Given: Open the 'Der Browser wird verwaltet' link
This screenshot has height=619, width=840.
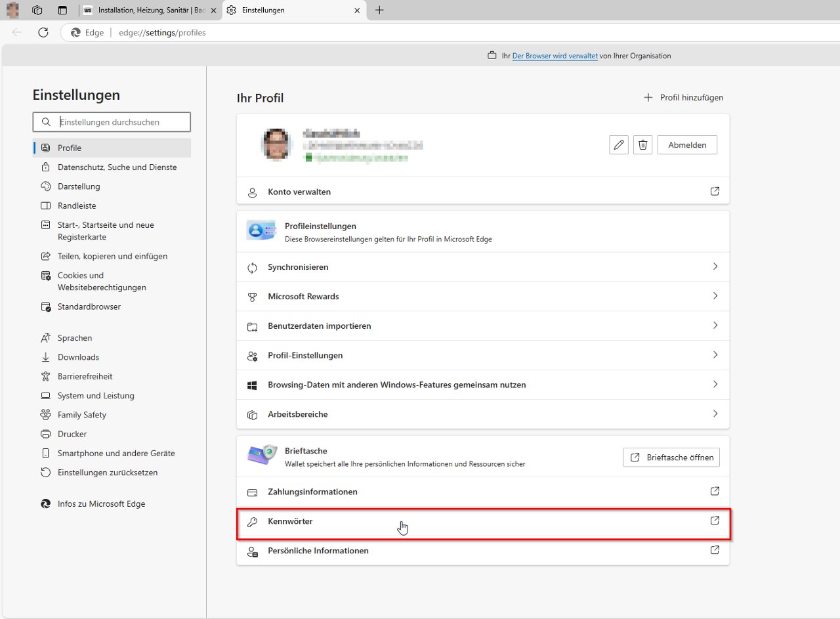Looking at the screenshot, I should click(x=555, y=56).
